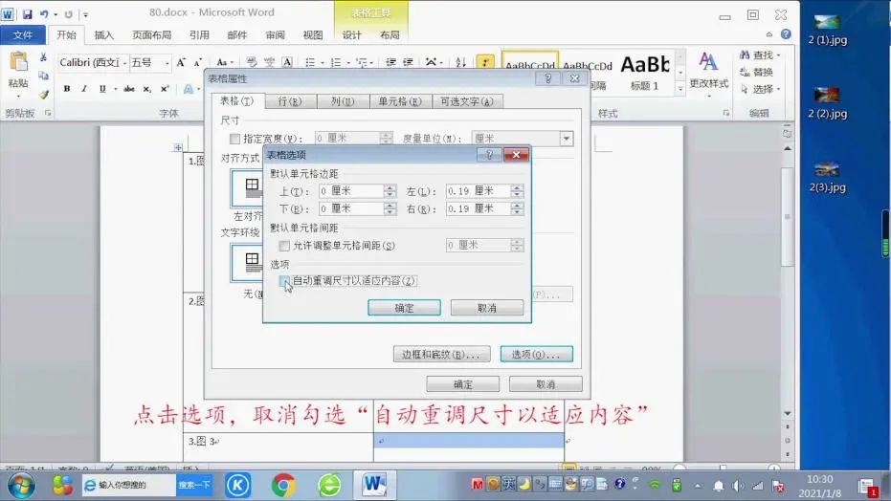Screen dimensions: 891x501
Task: Click the Paste clipboard icon
Action: click(x=18, y=63)
